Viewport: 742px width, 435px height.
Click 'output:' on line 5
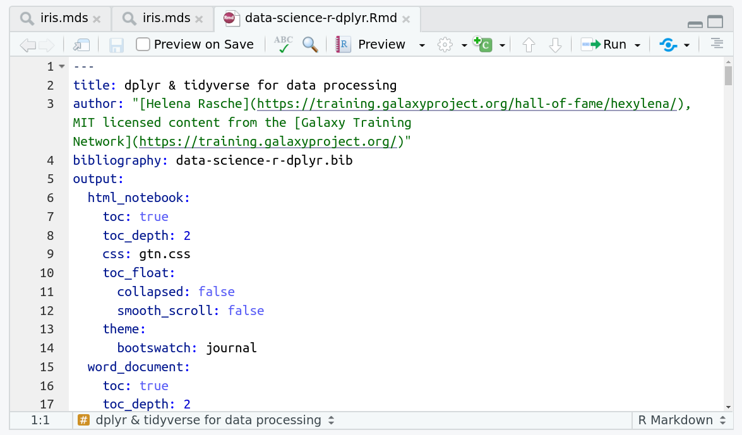pyautogui.click(x=99, y=179)
